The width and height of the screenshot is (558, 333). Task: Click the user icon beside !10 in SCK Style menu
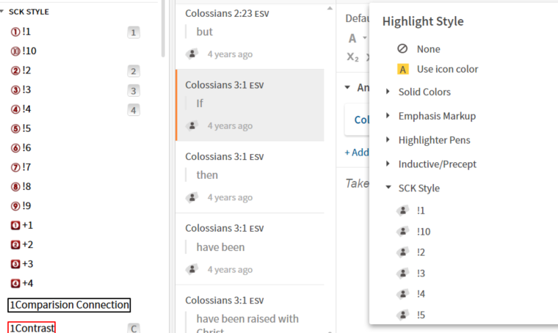pyautogui.click(x=403, y=231)
